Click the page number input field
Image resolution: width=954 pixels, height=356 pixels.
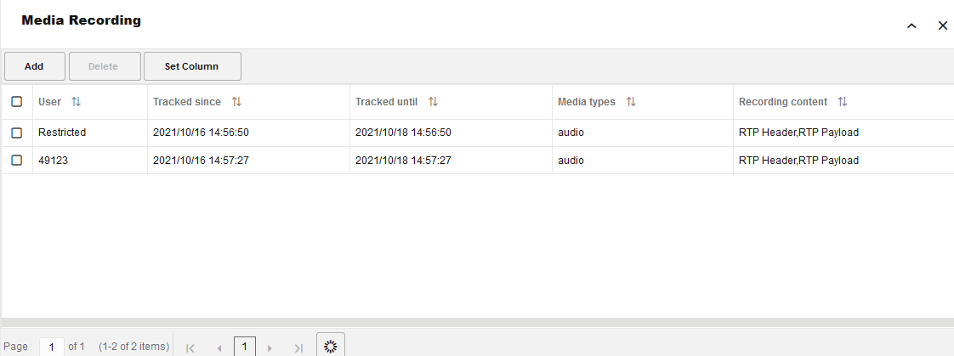(52, 347)
